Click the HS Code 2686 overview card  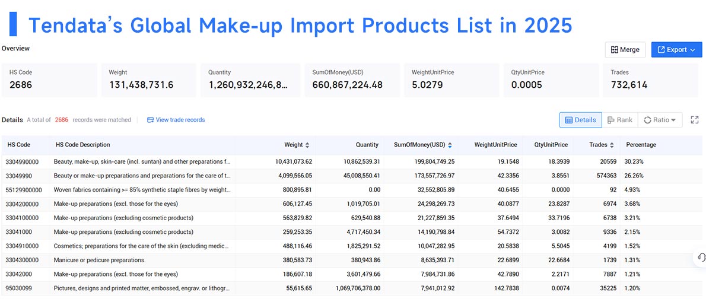(49, 80)
